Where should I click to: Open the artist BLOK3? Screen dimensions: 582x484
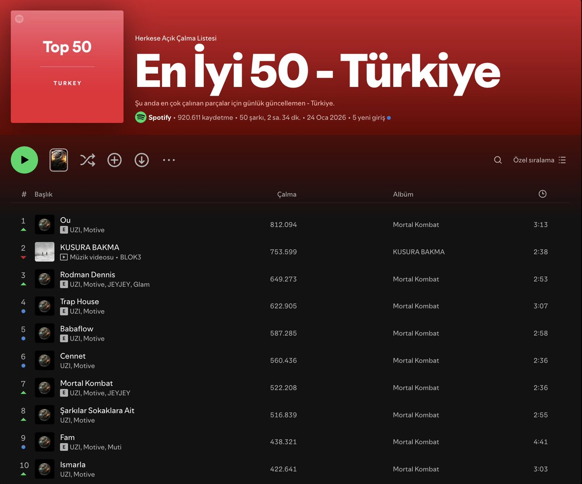(x=130, y=257)
